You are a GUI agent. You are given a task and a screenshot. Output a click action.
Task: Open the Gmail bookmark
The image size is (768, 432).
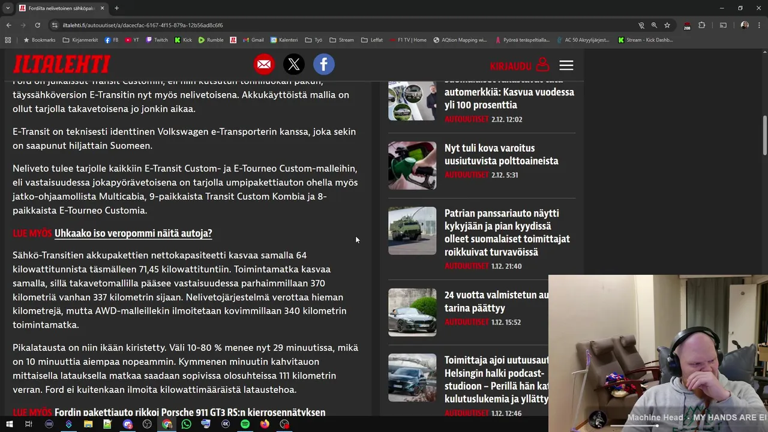pyautogui.click(x=254, y=40)
